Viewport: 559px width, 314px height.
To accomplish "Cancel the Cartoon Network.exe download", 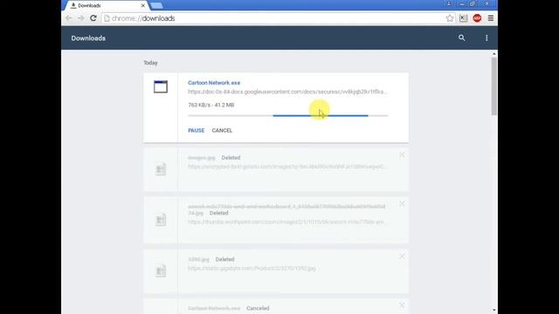I will [x=222, y=130].
